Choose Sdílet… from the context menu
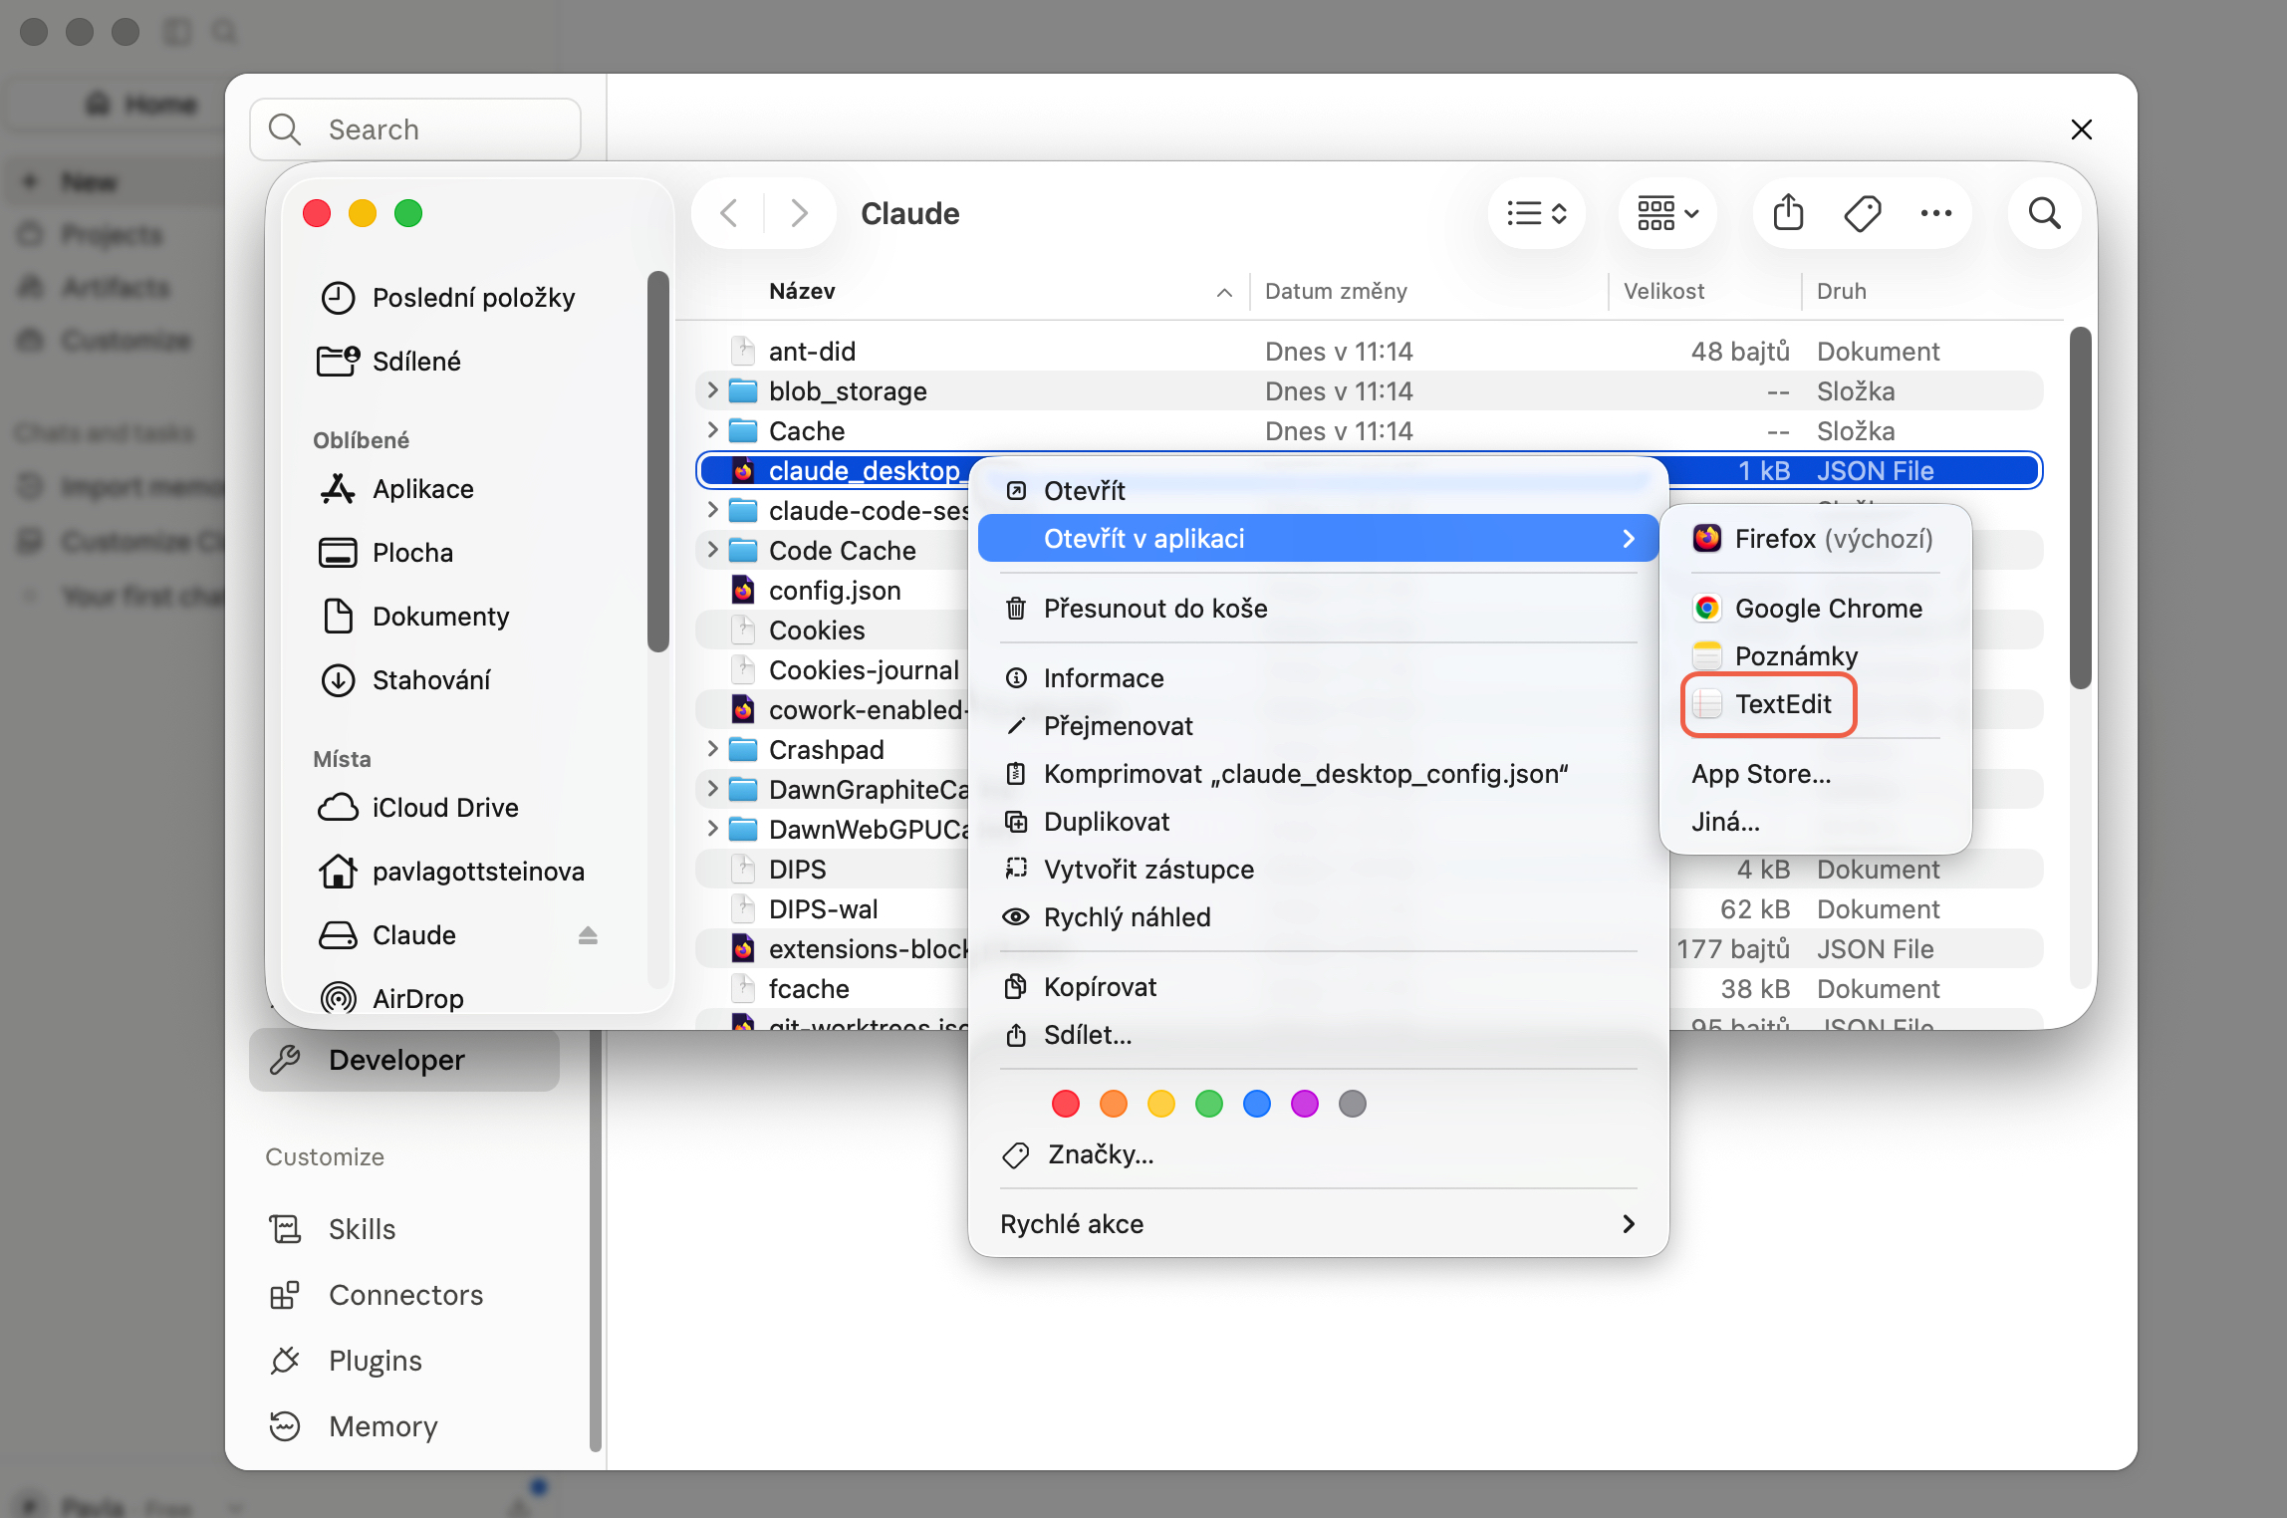 tap(1319, 1035)
